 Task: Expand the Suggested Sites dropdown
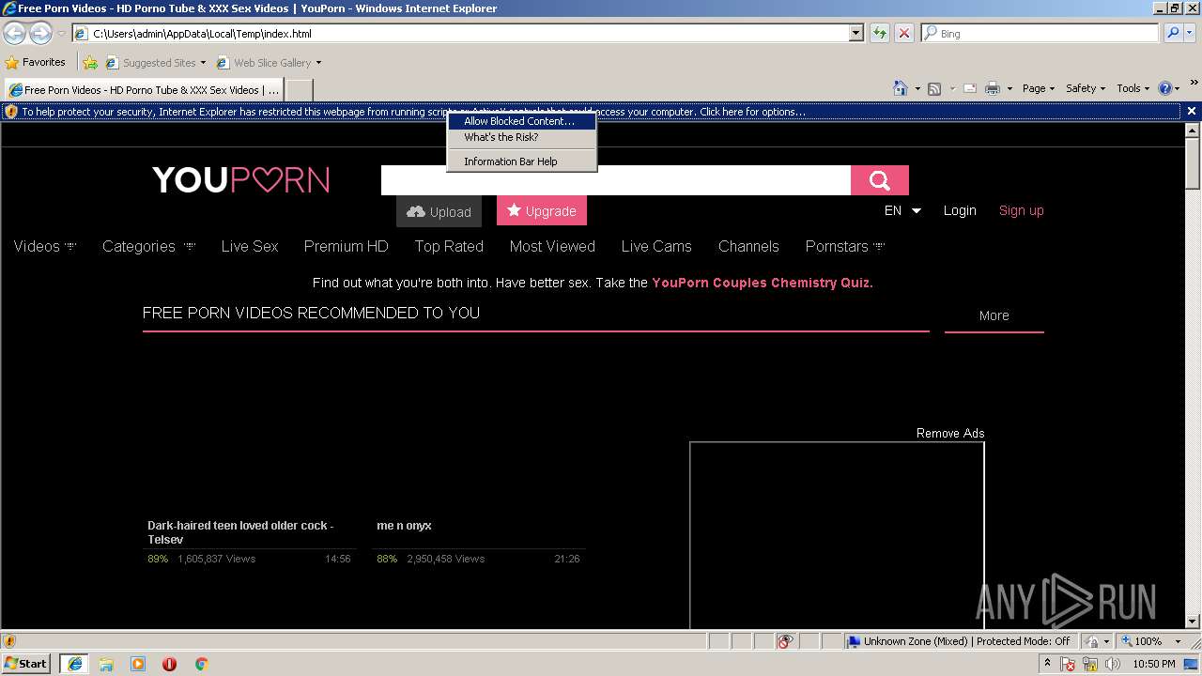pyautogui.click(x=203, y=63)
